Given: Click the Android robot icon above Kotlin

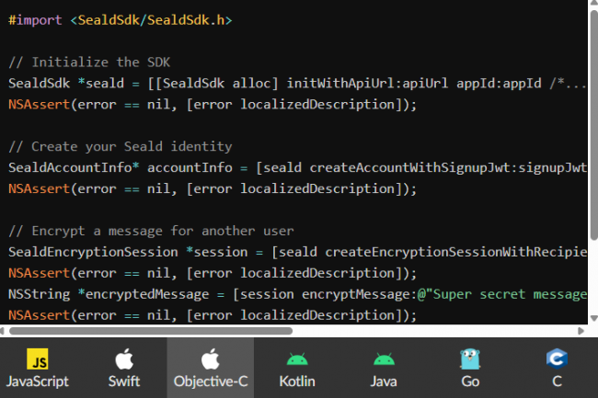Looking at the screenshot, I should point(296,358).
